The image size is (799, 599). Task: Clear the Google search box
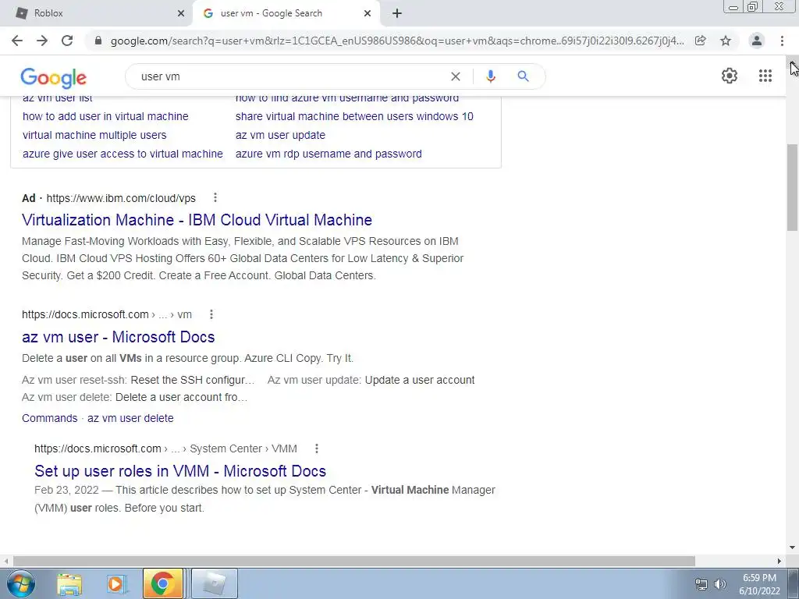click(456, 76)
